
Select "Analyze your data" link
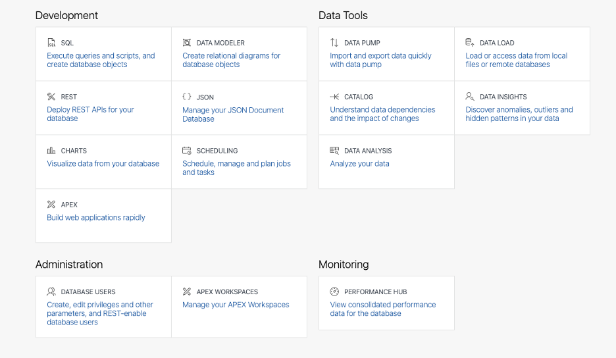point(359,164)
